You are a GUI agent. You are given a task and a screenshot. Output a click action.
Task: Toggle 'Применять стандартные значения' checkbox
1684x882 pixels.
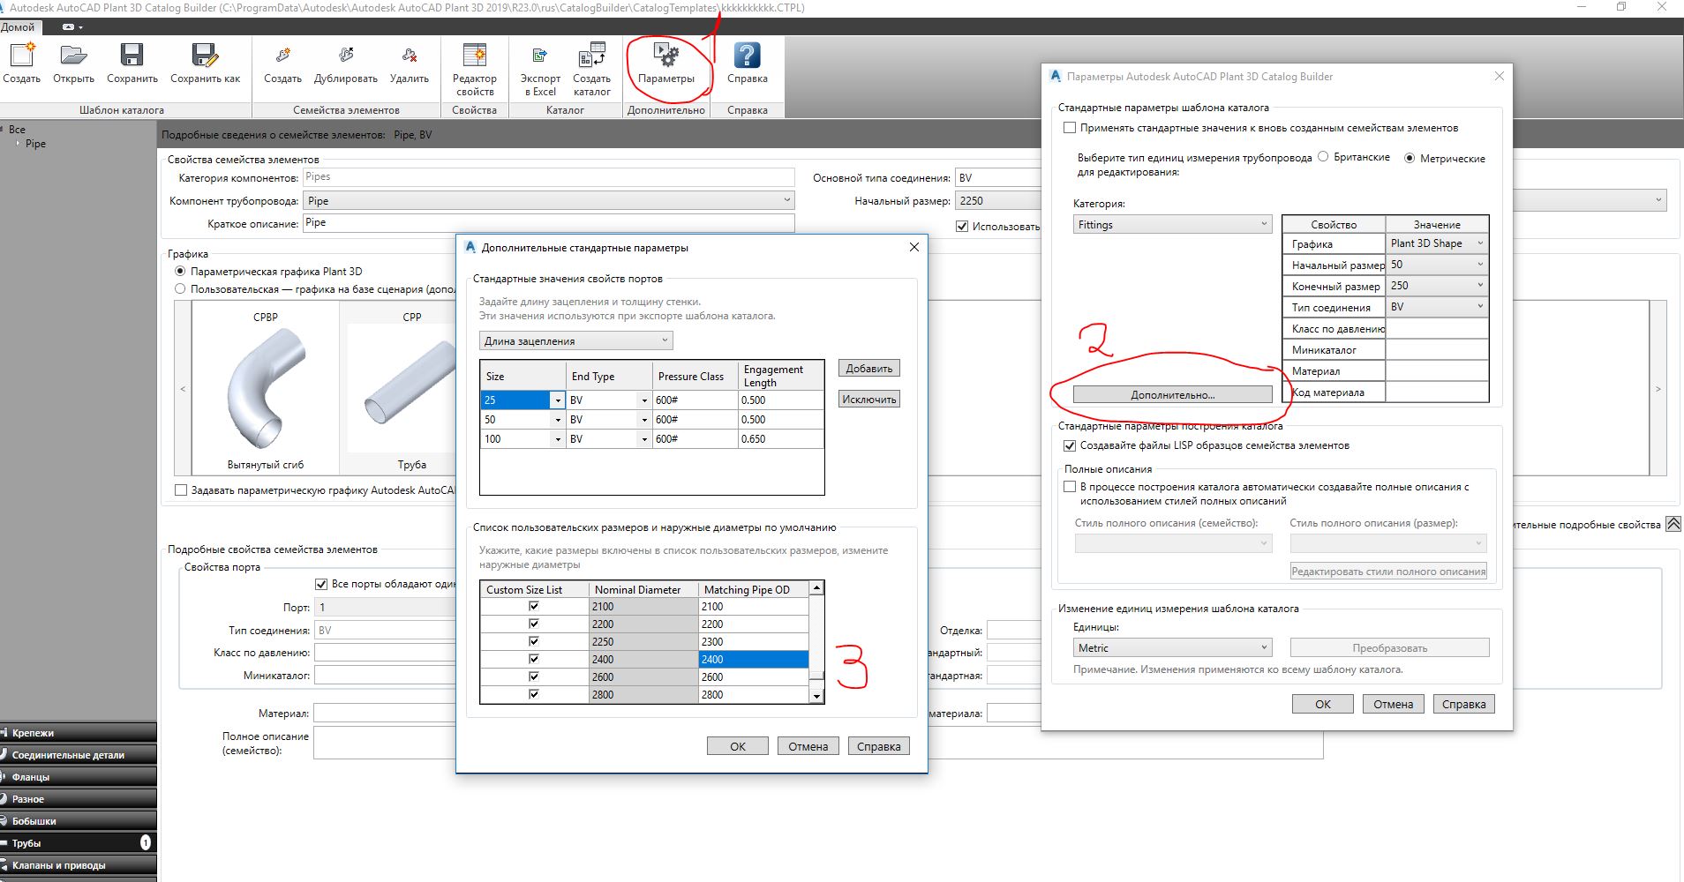[1070, 128]
